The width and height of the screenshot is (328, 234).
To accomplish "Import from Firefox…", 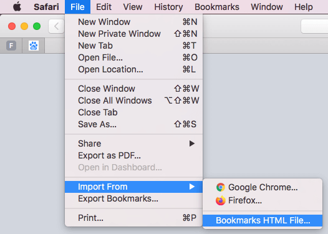I will (263, 200).
